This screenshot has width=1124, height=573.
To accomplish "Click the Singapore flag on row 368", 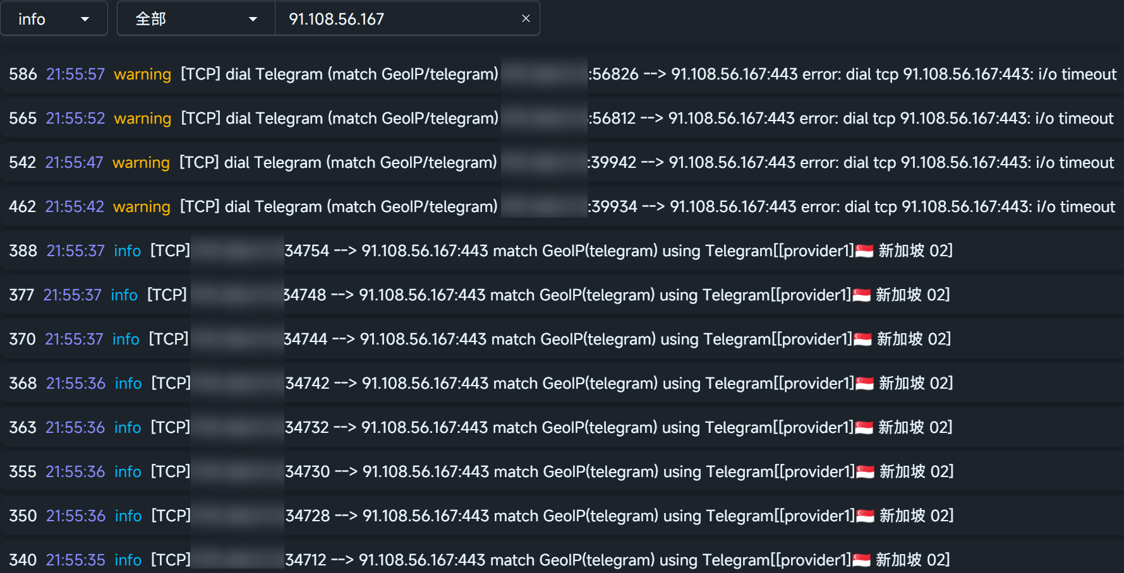I will coord(865,384).
